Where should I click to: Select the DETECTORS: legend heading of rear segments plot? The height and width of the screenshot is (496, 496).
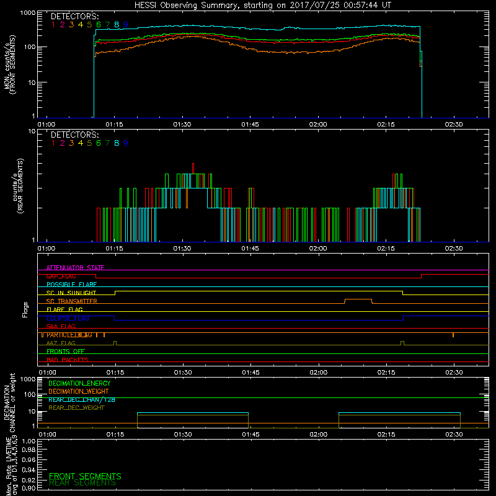75,135
